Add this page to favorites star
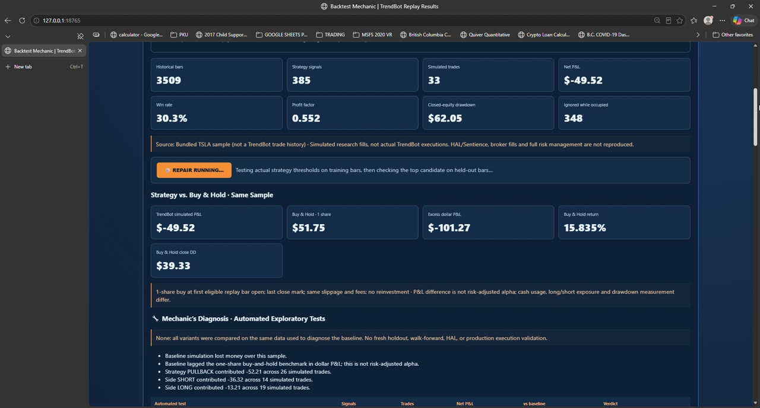760x408 pixels. pos(680,20)
